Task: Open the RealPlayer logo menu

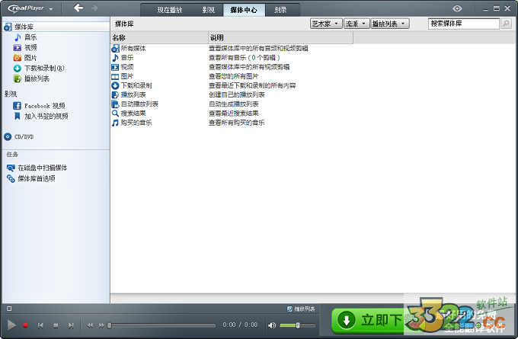Action: [x=30, y=8]
